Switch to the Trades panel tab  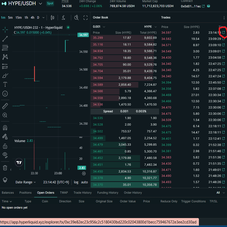pyautogui.click(x=166, y=17)
